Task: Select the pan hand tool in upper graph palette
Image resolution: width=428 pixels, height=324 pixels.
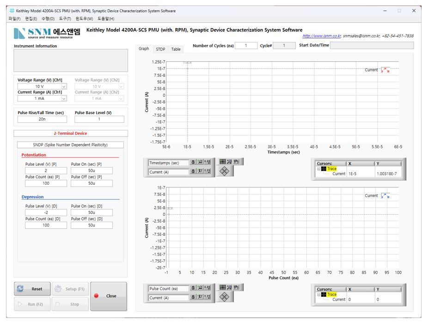Action: (236, 162)
